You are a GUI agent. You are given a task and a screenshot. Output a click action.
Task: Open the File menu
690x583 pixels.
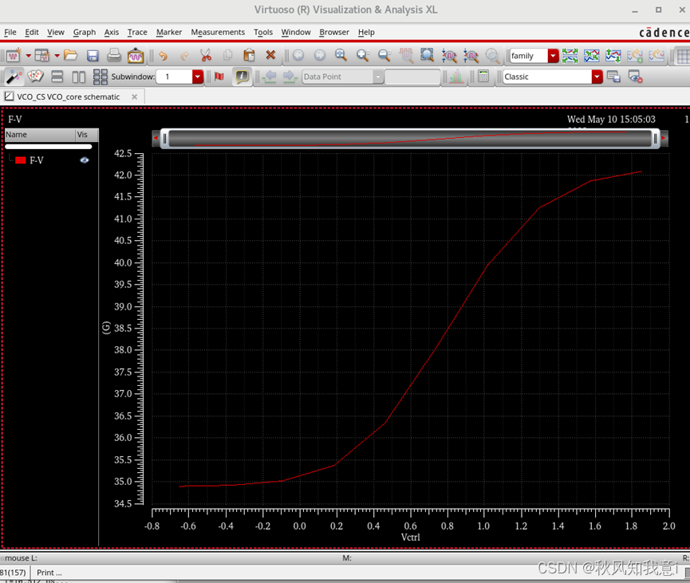pyautogui.click(x=10, y=32)
